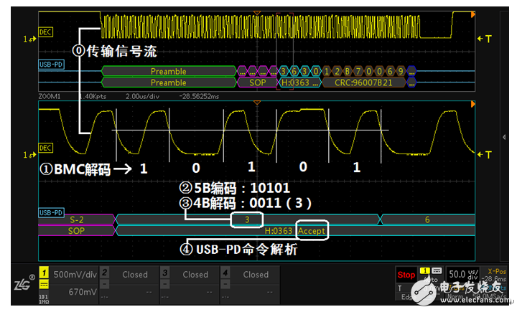
Task: Select the lower USB-PD decode tag
Action: click(50, 213)
